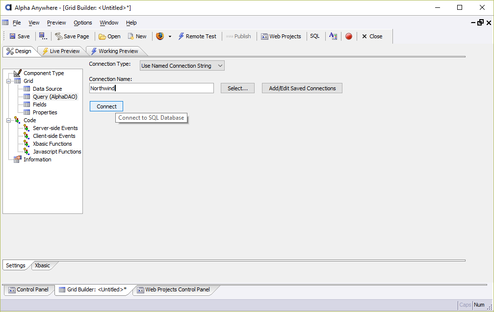
Task: Click the grid icon left of File menu
Action: [x=5, y=23]
